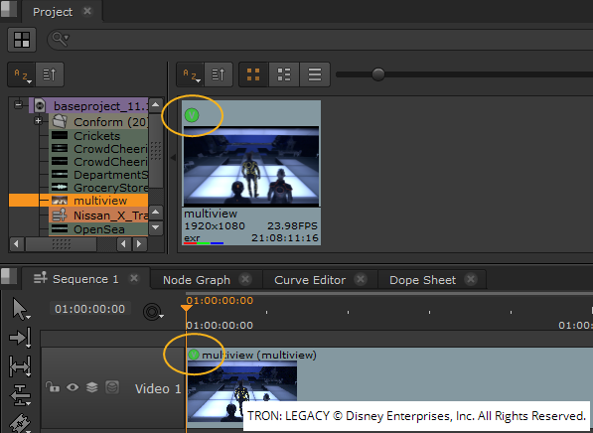Click the collapse arrow on the tree/bin divider
Image resolution: width=593 pixels, height=433 pixels.
(173, 158)
